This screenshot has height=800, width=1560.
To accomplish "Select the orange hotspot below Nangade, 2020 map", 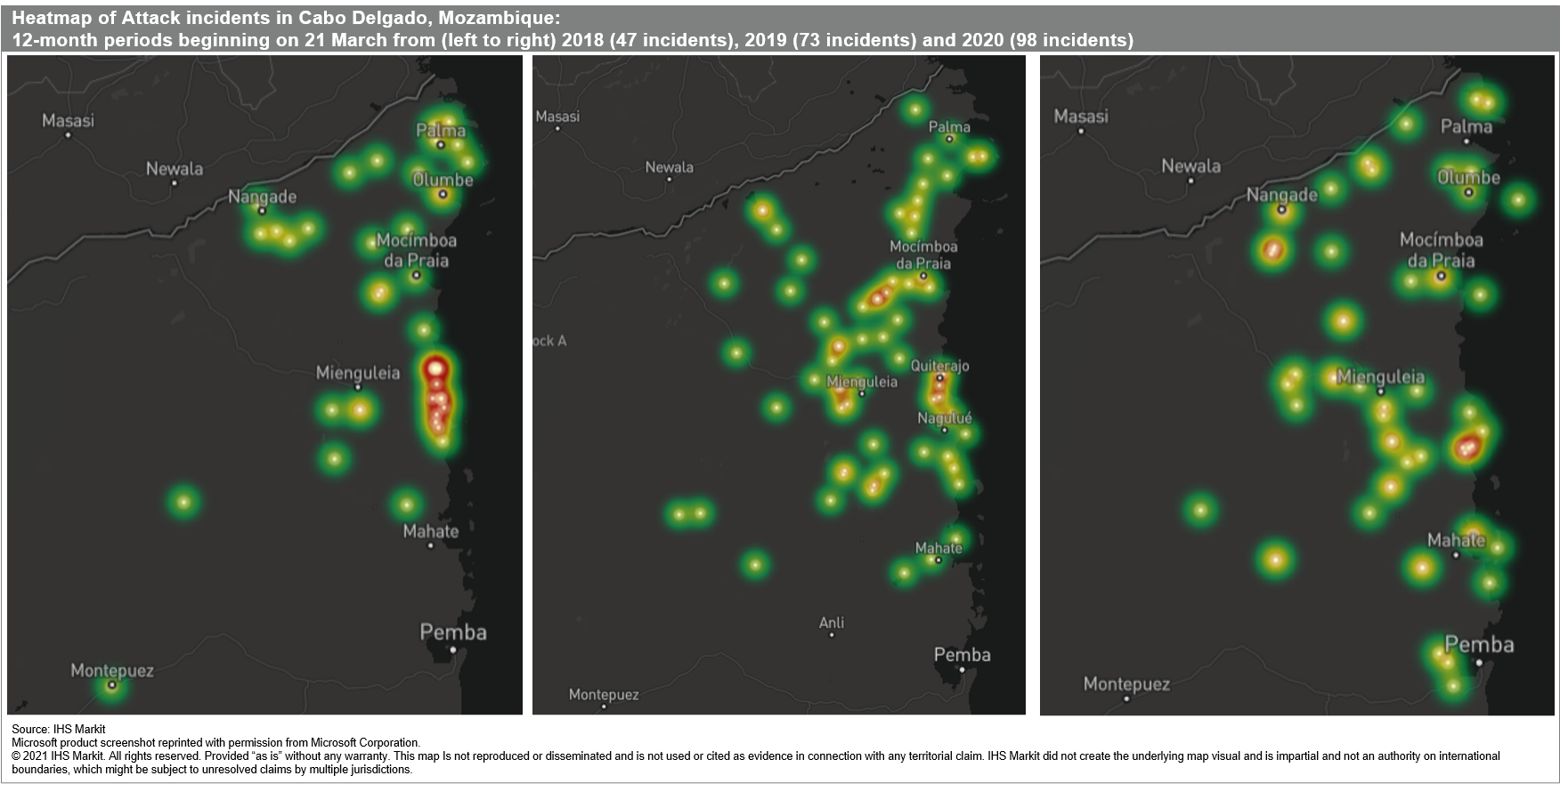I will pyautogui.click(x=1272, y=250).
